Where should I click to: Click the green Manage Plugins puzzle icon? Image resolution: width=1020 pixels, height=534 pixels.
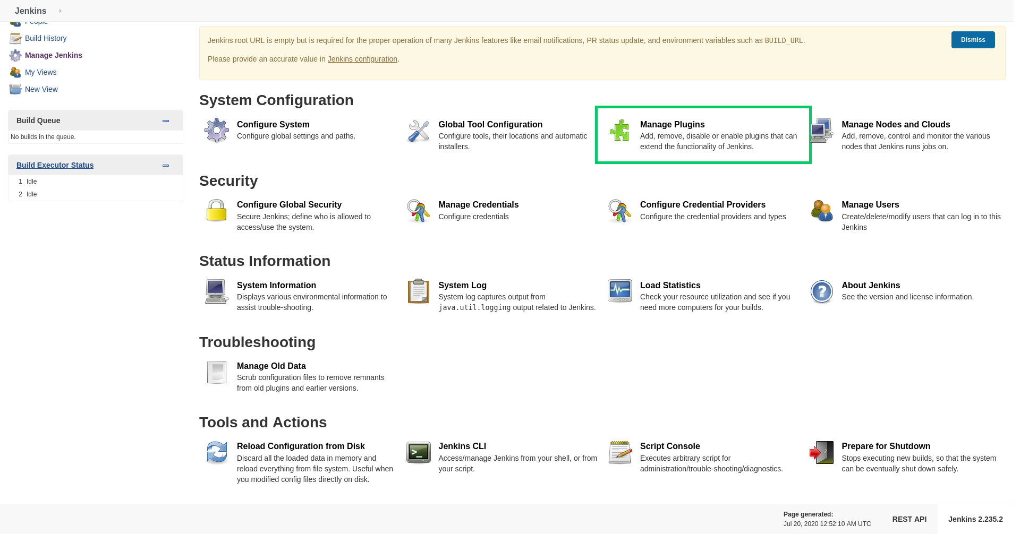pyautogui.click(x=620, y=131)
